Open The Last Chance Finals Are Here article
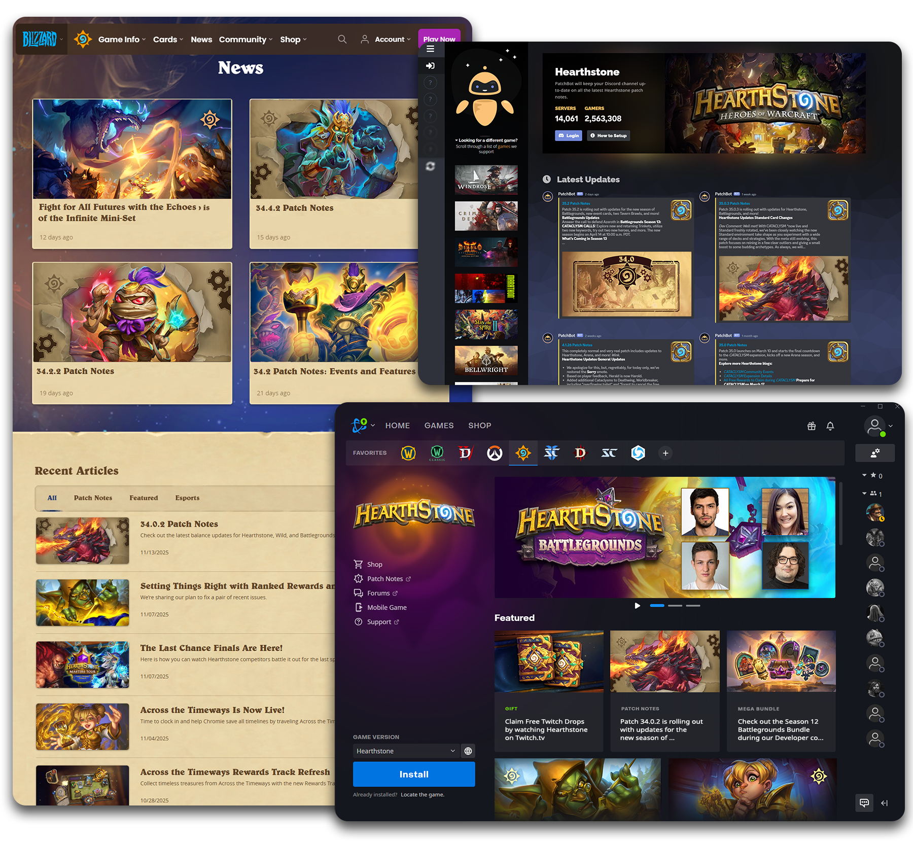Image resolution: width=913 pixels, height=841 pixels. [212, 648]
